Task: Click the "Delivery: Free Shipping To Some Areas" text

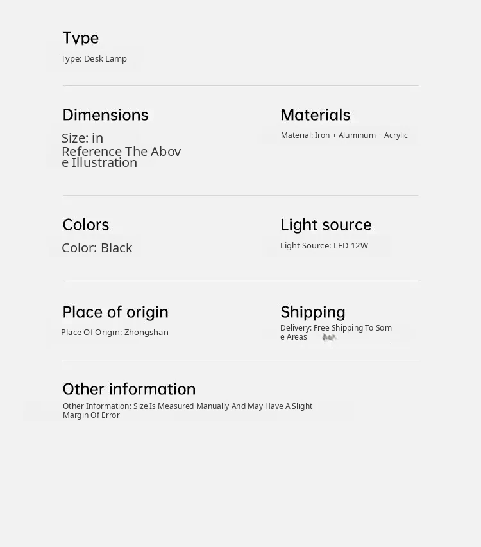Action: (335, 332)
